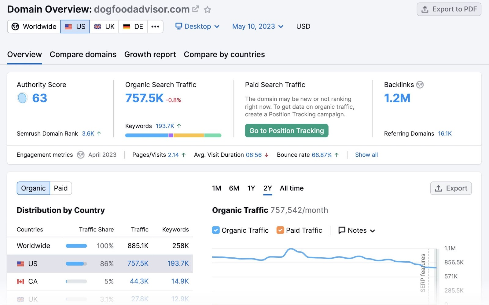Click the USD currency label
This screenshot has height=305, width=489.
pos(303,27)
